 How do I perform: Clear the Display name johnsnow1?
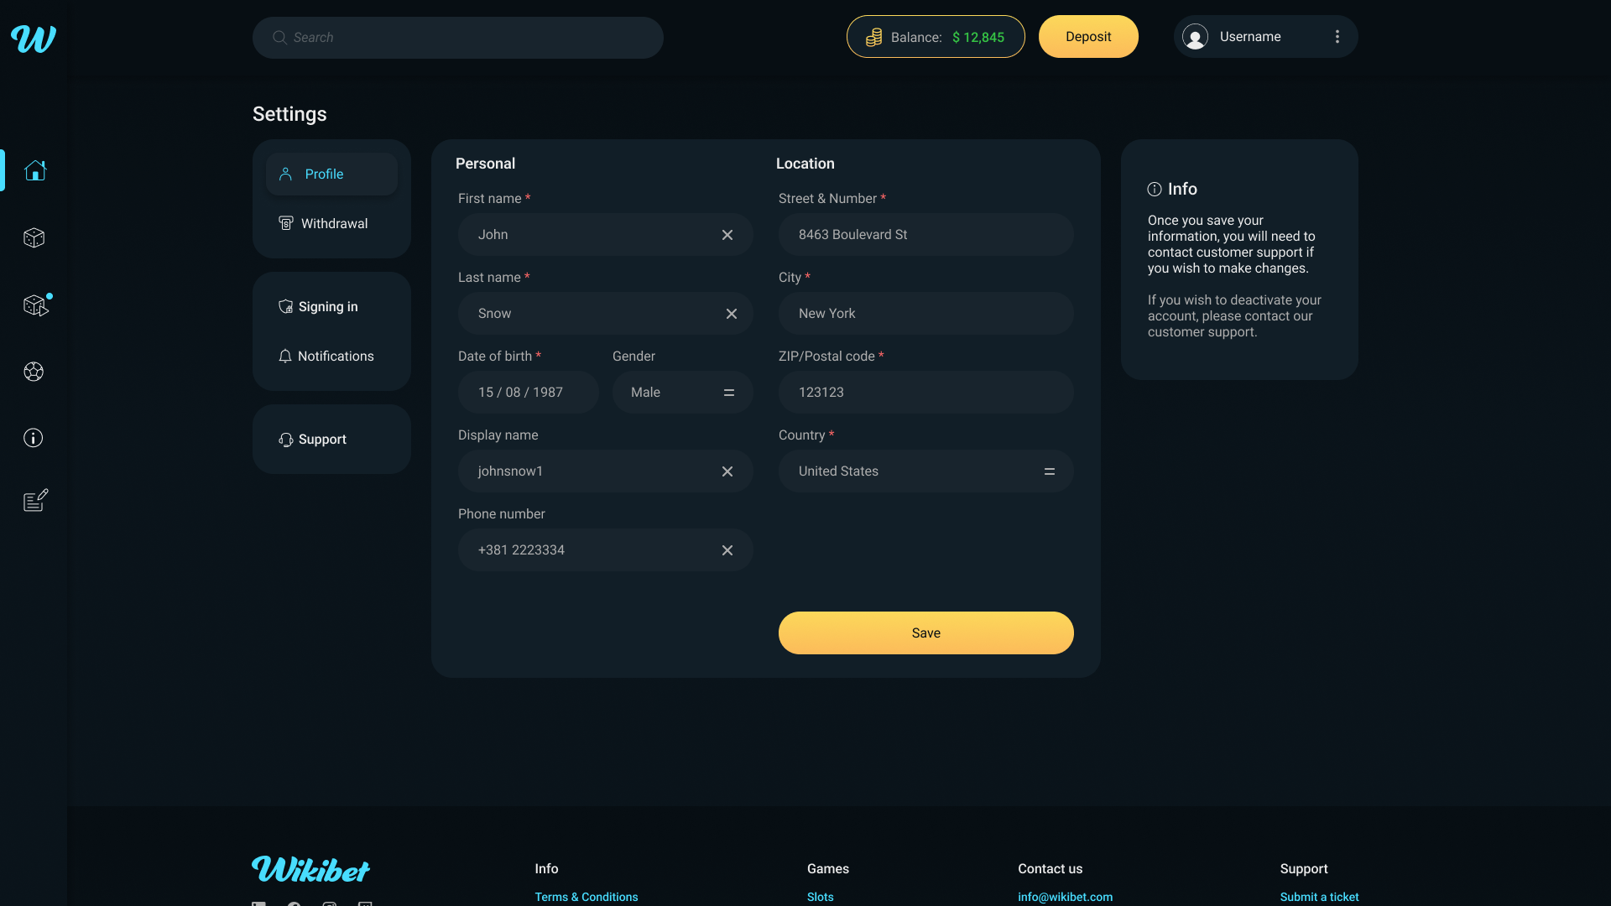[x=727, y=471]
